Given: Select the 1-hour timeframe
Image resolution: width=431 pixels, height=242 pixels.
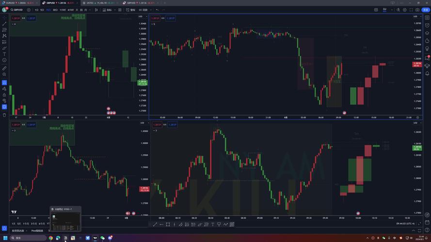Looking at the screenshot, I should click(x=63, y=10).
